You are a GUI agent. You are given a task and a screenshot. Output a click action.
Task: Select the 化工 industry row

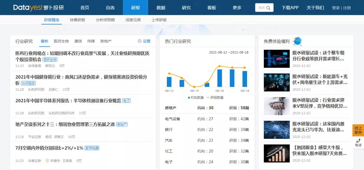click(207, 151)
